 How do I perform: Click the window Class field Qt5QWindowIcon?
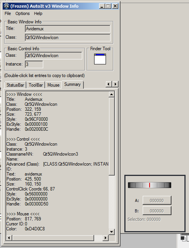pyautogui.click(x=68, y=38)
